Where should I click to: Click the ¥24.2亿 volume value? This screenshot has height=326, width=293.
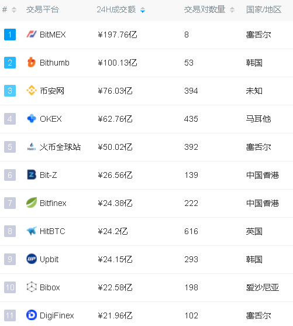[113, 231]
